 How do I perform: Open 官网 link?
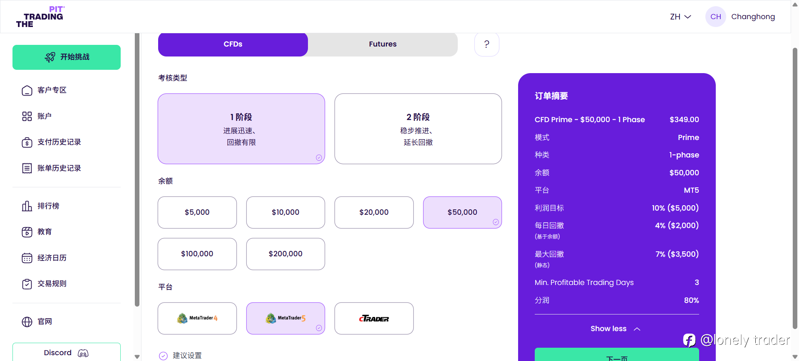point(45,322)
